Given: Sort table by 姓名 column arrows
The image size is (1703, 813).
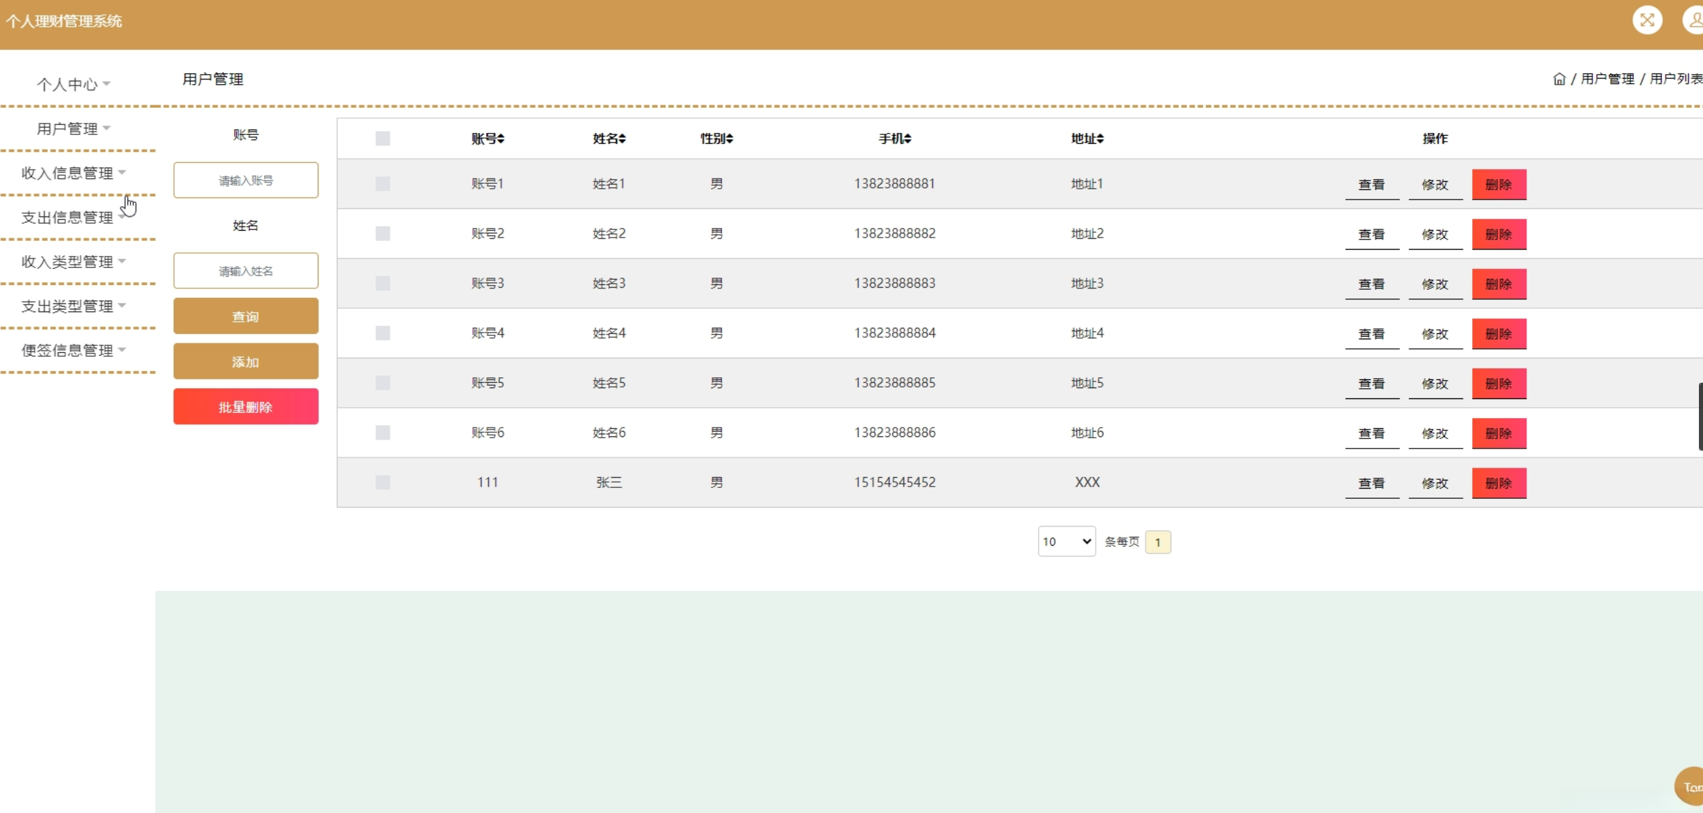Looking at the screenshot, I should pyautogui.click(x=622, y=138).
